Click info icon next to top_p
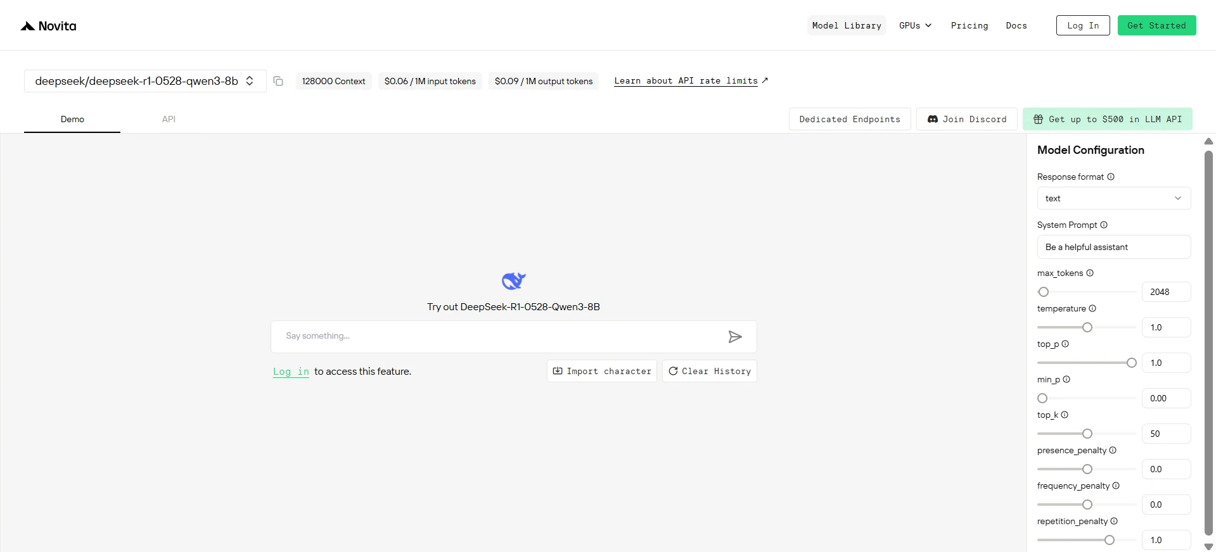This screenshot has width=1216, height=552. tap(1065, 344)
